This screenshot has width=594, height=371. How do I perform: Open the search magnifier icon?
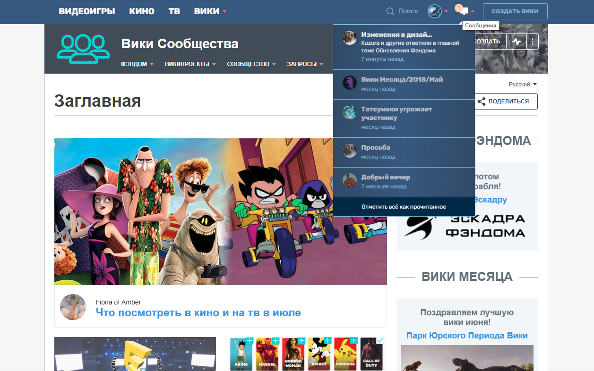(390, 11)
